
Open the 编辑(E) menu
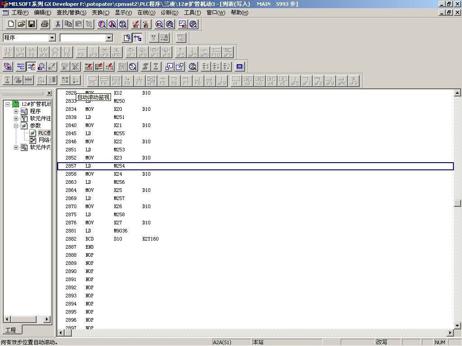(x=42, y=13)
